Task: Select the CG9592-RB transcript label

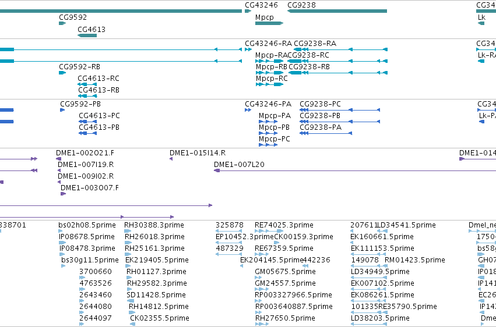Action: 79,67
